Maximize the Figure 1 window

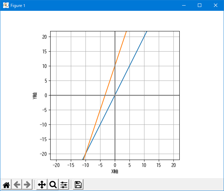(200, 6)
